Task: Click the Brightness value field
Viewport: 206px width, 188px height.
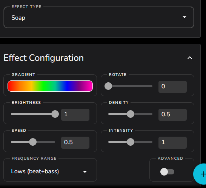Action: (75, 115)
